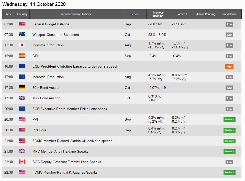Click the US flag beside Federal Budget Balance

tap(22, 24)
